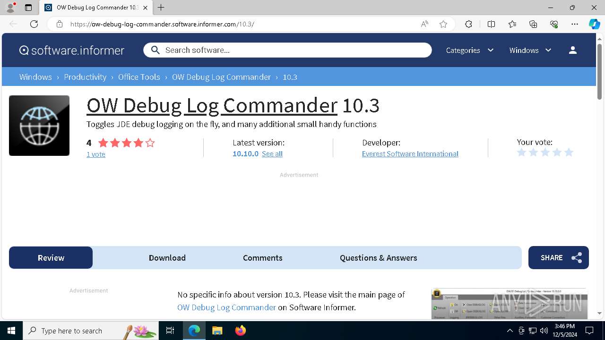This screenshot has height=340, width=605.
Task: Switch to the Review tab
Action: [x=51, y=257]
